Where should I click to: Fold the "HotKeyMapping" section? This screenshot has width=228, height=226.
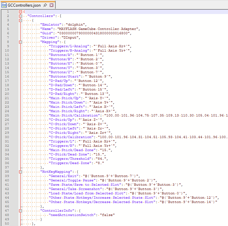tap(21, 172)
